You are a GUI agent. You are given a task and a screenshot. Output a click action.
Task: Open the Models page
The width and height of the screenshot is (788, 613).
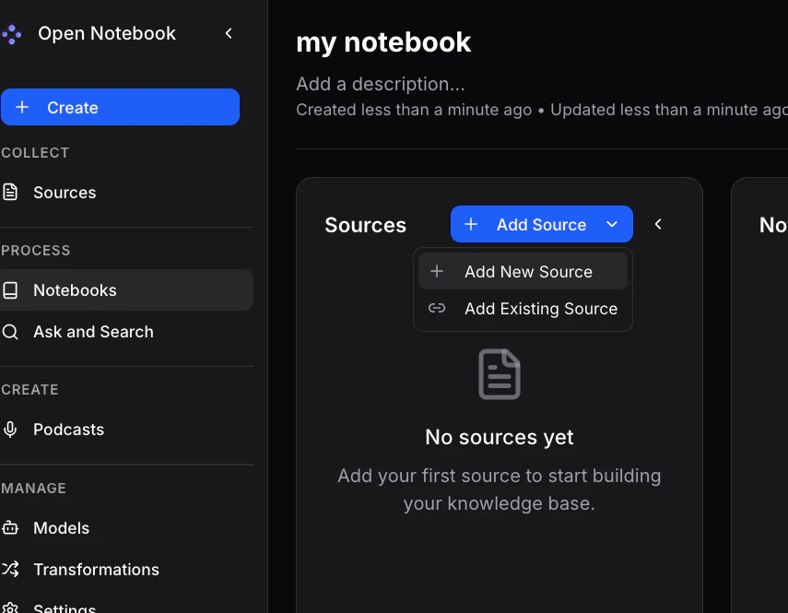tap(126, 528)
